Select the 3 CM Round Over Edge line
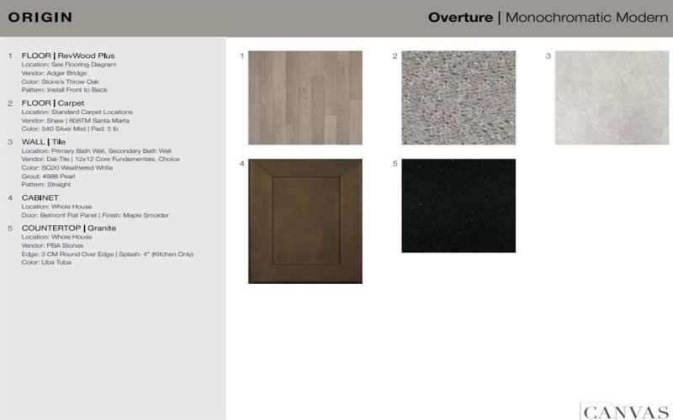The image size is (673, 420). click(108, 254)
